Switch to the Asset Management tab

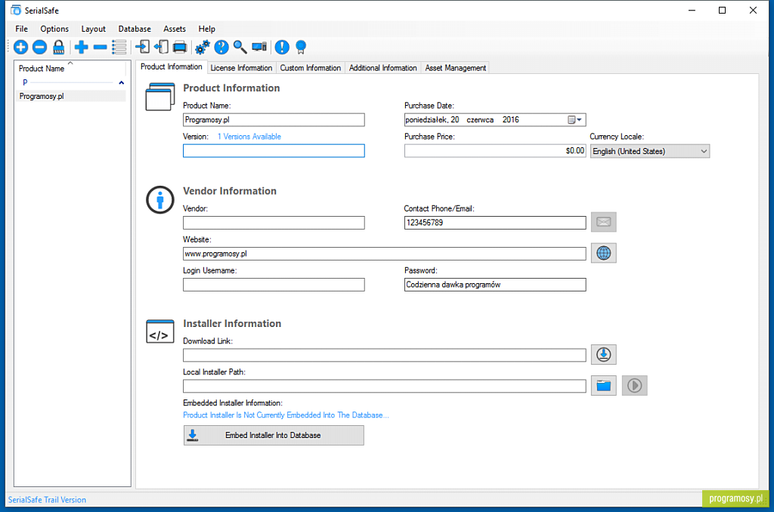pyautogui.click(x=456, y=68)
